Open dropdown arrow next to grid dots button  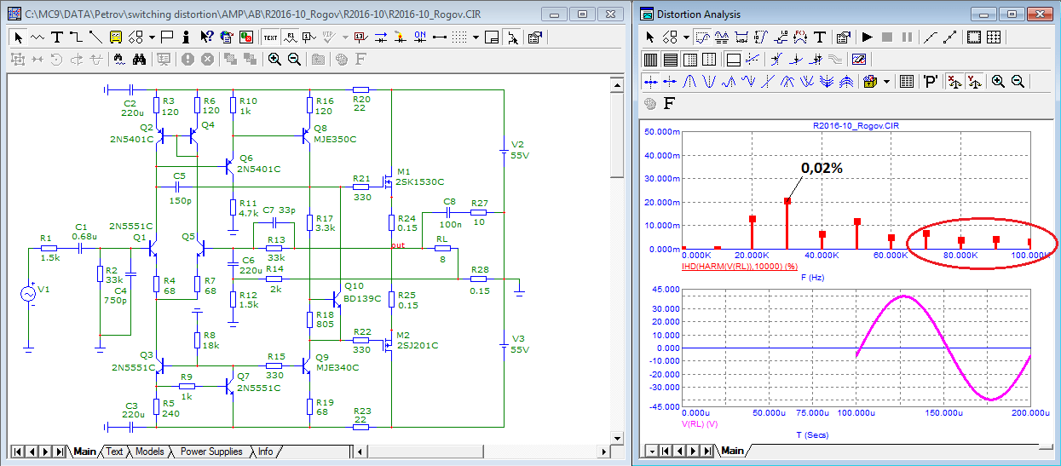[476, 37]
